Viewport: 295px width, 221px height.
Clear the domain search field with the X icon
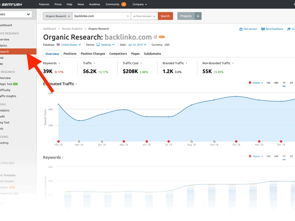(128, 16)
